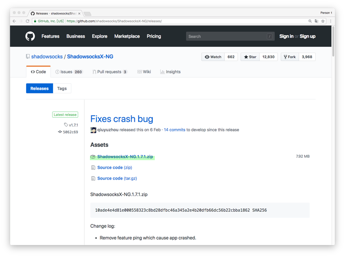Fork the repository

[290, 57]
